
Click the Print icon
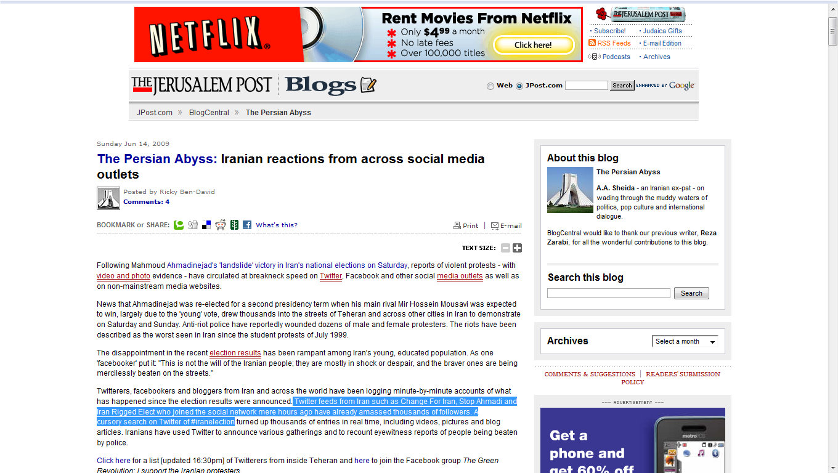457,225
